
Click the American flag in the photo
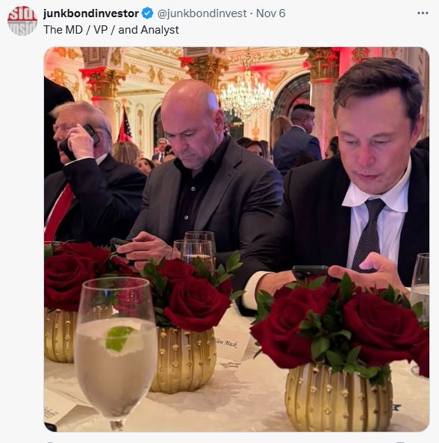coord(125,124)
